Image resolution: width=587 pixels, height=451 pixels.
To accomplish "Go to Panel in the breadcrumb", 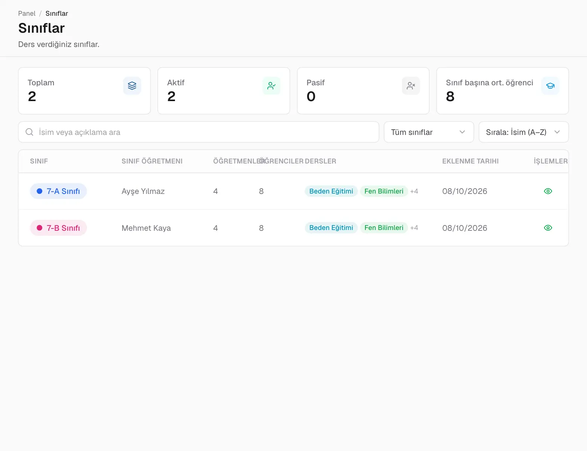I will click(x=27, y=14).
